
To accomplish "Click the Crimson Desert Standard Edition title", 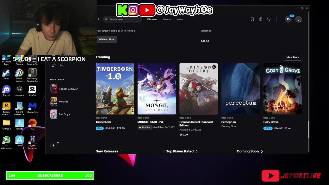I will 196,124.
